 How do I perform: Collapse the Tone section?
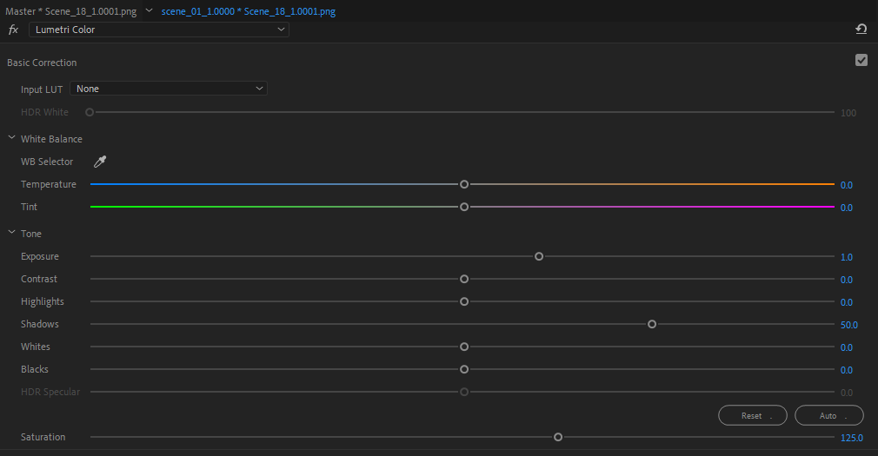tap(11, 232)
